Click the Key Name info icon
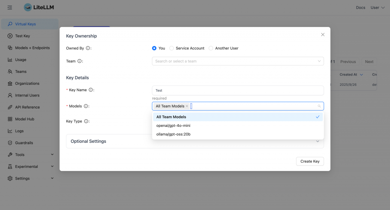This screenshot has width=390, height=210. pyautogui.click(x=91, y=90)
